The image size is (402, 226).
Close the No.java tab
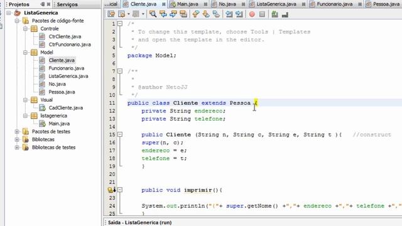click(243, 4)
